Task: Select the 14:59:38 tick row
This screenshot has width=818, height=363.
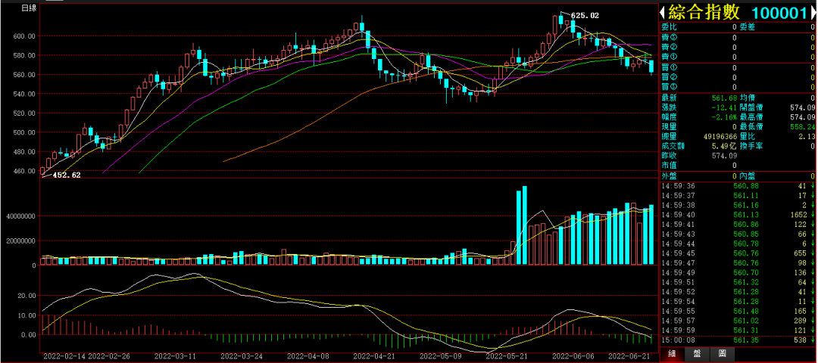Action: [x=738, y=205]
